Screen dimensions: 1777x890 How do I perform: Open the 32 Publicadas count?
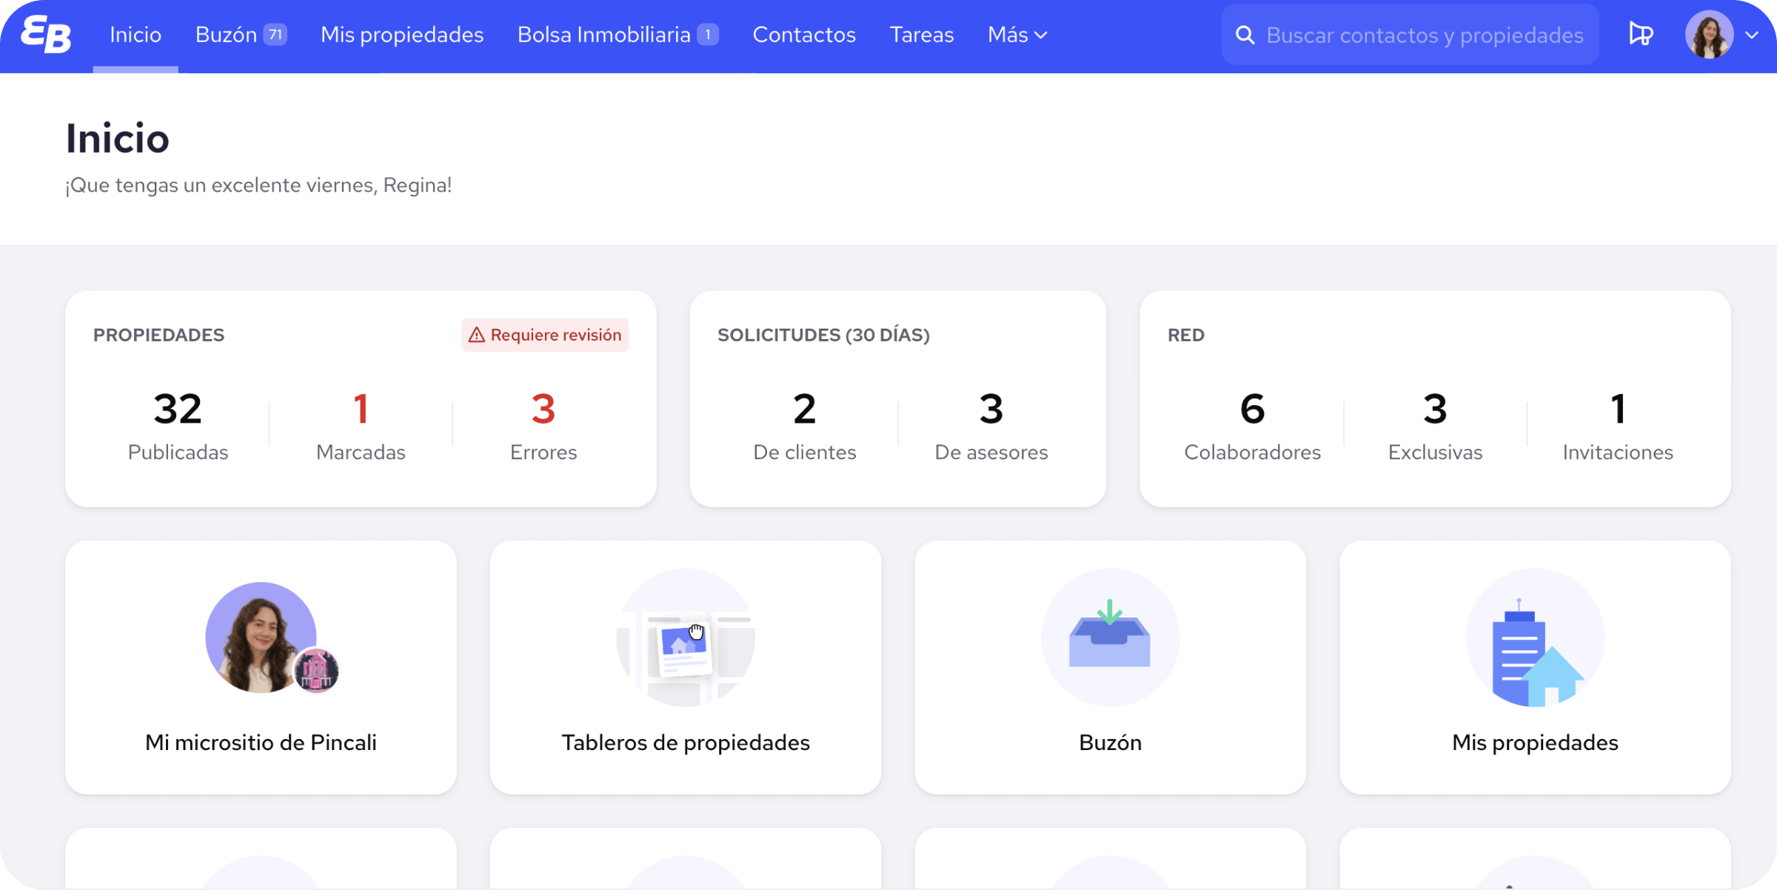pos(178,426)
